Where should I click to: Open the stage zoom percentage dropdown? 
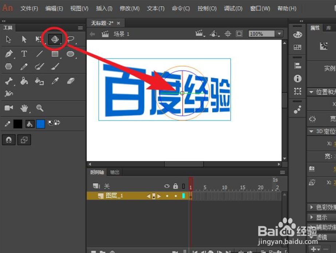coord(279,33)
